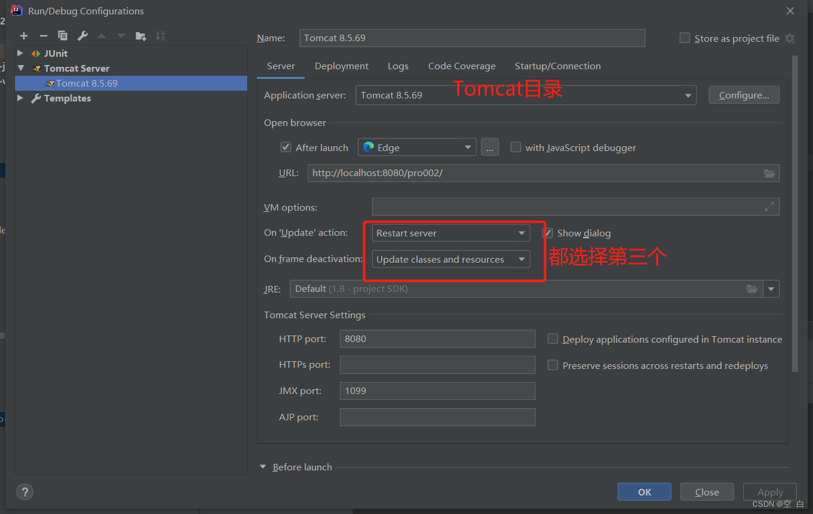The width and height of the screenshot is (813, 514).
Task: Open On frame deactivation dropdown
Action: tap(450, 259)
